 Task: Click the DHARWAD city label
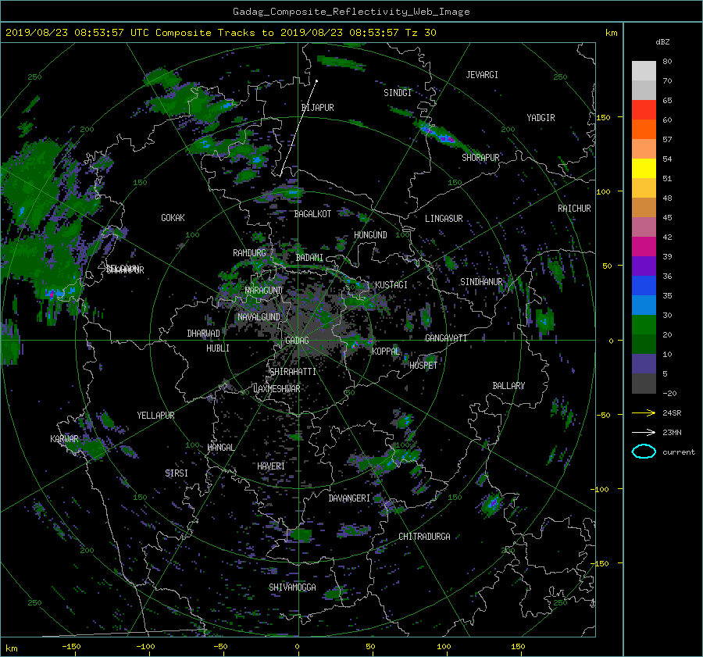click(203, 334)
